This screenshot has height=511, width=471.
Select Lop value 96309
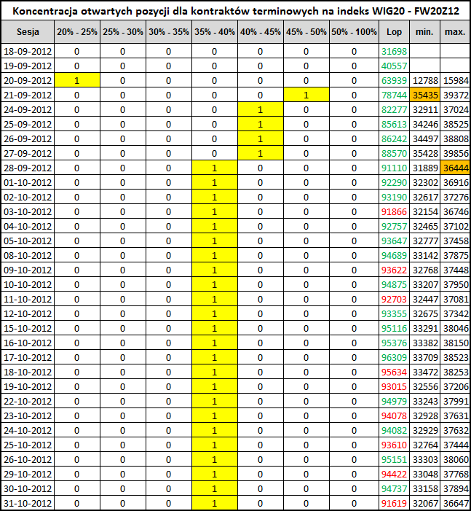394,357
